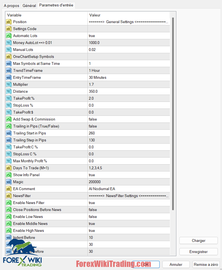Image resolution: width=222 pixels, height=270 pixels.
Task: Click the integer icon beside Trailing Step in Pips
Action: (9, 140)
